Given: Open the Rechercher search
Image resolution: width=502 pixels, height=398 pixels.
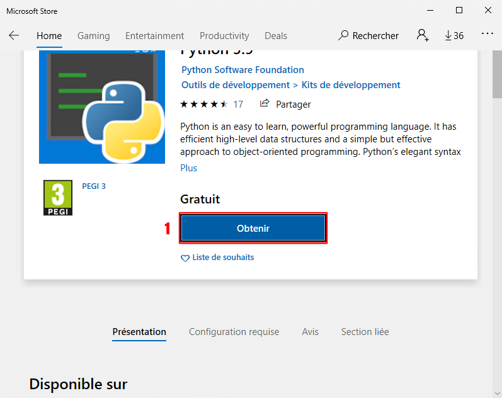Looking at the screenshot, I should coord(368,36).
